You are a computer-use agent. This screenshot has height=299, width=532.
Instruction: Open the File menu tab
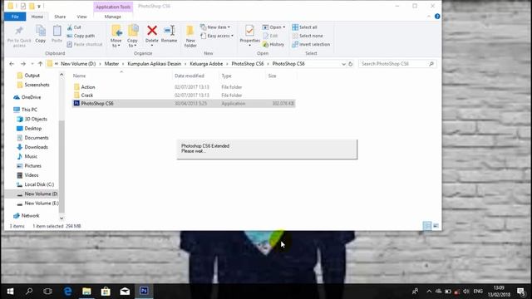pos(15,17)
